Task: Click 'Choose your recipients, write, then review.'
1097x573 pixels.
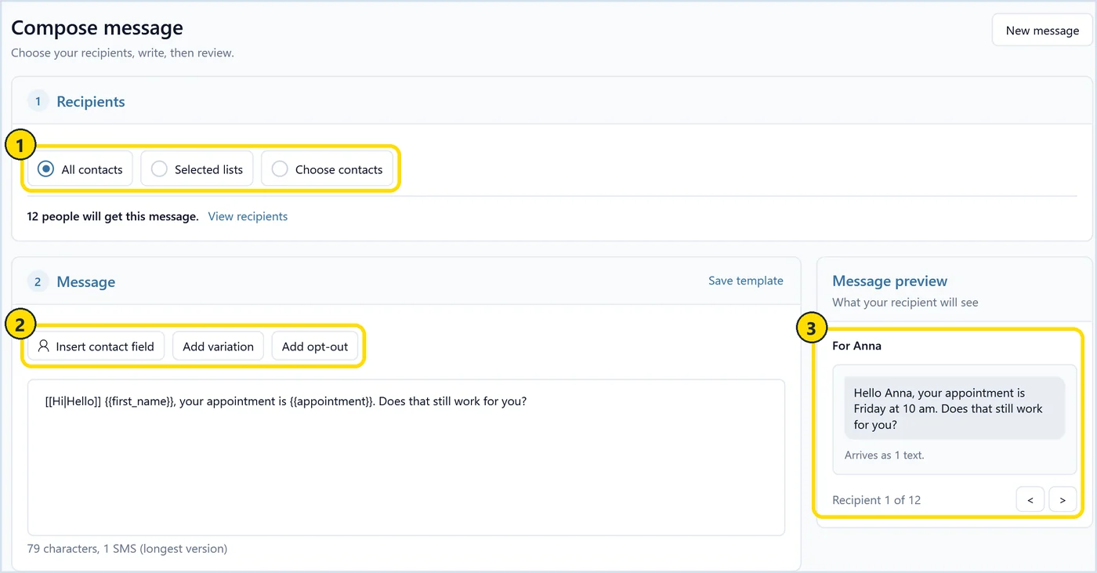Action: [x=122, y=53]
